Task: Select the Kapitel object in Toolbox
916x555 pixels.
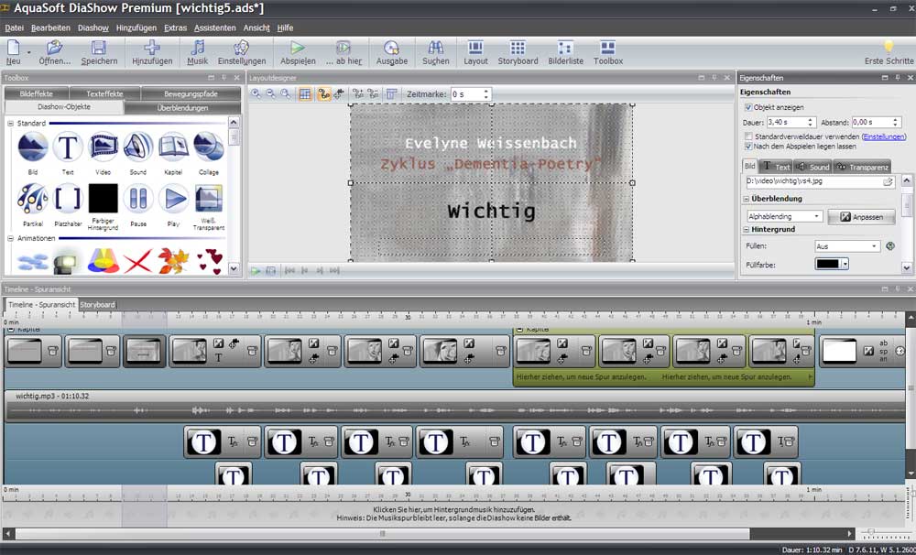Action: tap(173, 148)
